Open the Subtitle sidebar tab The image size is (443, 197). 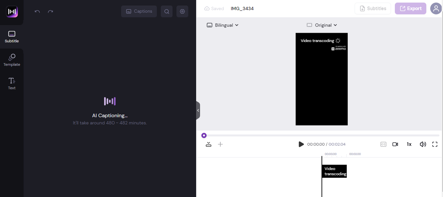click(x=12, y=37)
